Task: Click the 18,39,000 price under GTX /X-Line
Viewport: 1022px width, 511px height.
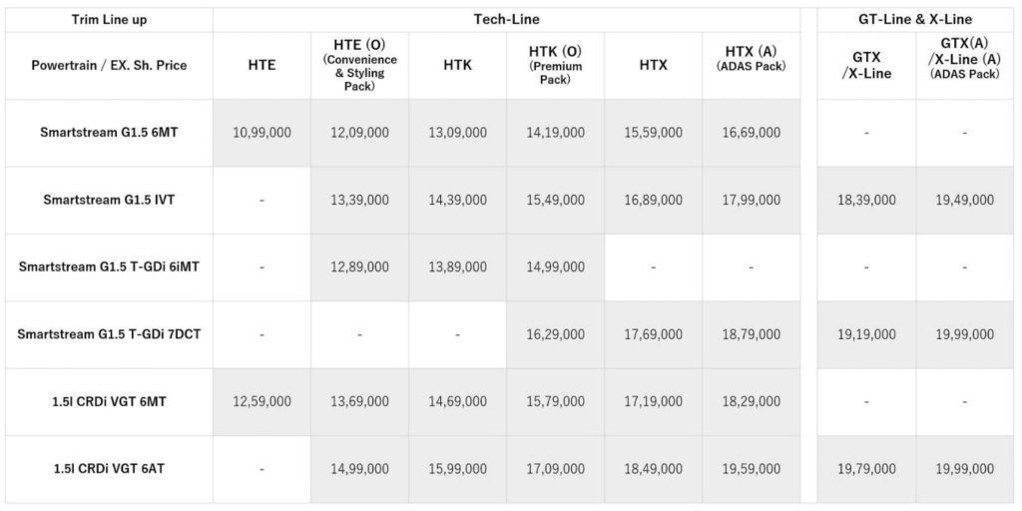Action: [x=866, y=200]
